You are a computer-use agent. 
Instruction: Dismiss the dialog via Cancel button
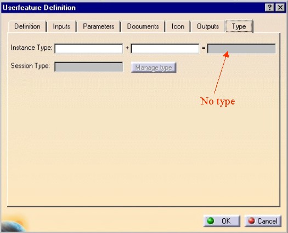[x=263, y=221]
